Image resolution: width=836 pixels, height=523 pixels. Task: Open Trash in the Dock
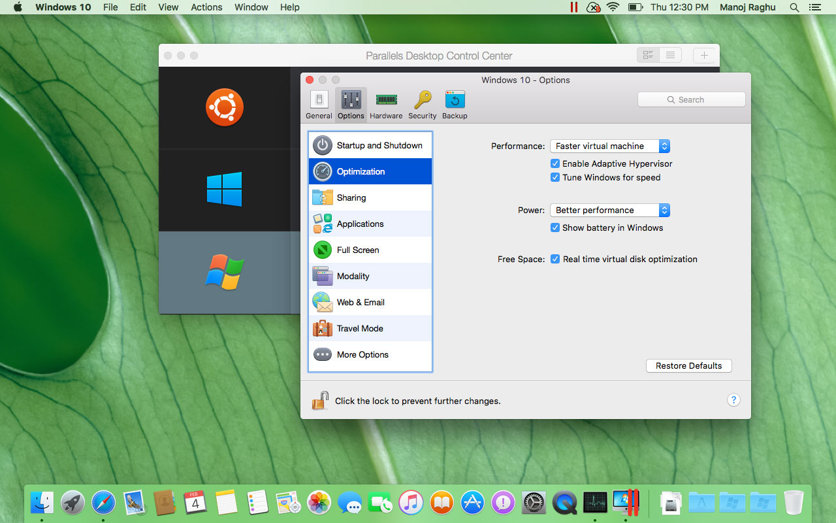(x=794, y=502)
